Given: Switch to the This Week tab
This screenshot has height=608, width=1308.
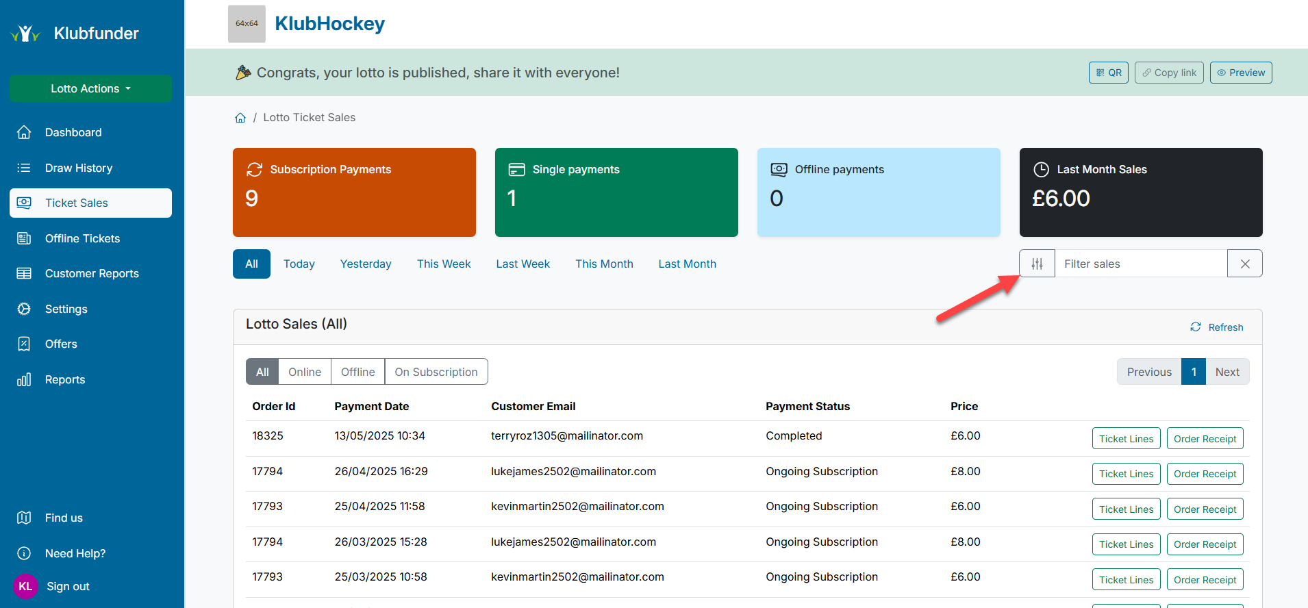Looking at the screenshot, I should pos(444,264).
